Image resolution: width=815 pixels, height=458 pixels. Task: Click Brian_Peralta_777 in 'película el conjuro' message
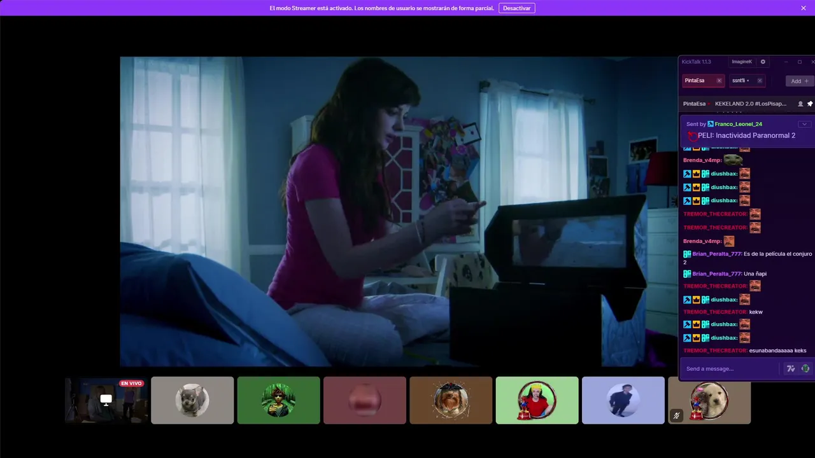(717, 254)
